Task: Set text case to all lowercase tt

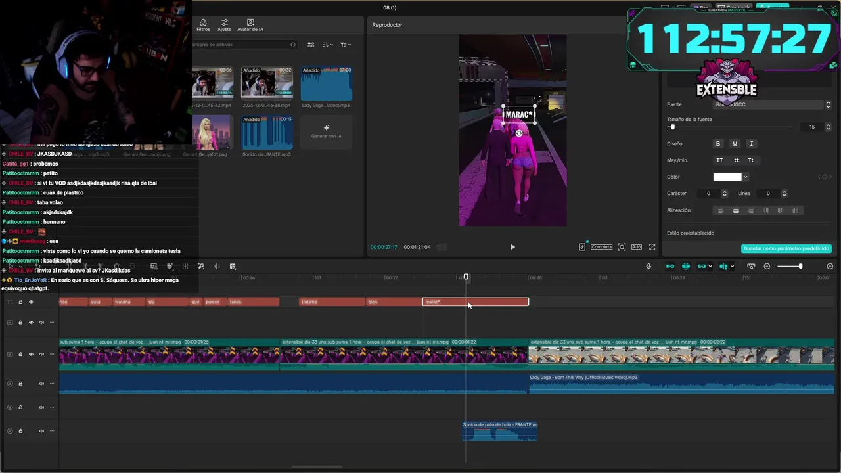Action: pos(736,160)
